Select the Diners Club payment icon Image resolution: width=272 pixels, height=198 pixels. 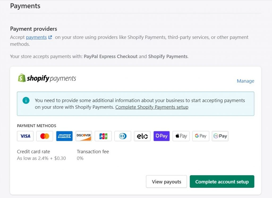pos(122,136)
